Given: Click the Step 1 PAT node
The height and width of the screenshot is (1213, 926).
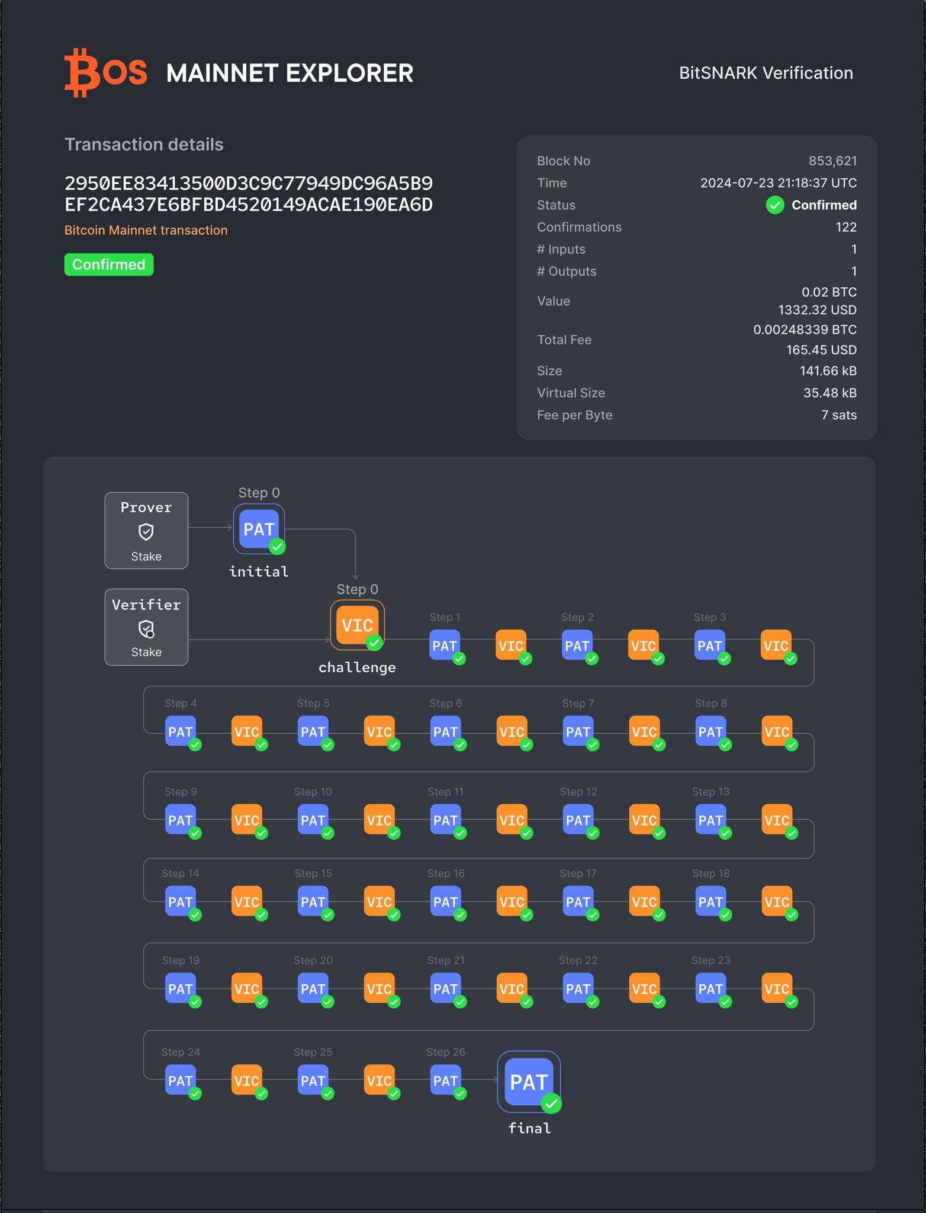Looking at the screenshot, I should click(x=445, y=646).
